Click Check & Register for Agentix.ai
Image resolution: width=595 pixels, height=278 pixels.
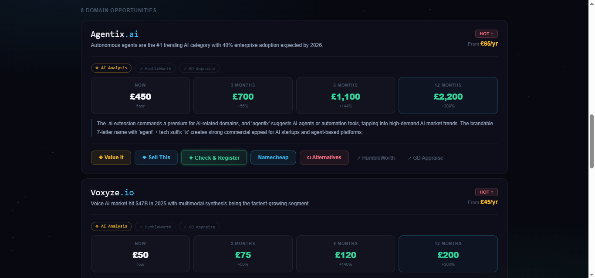(214, 157)
